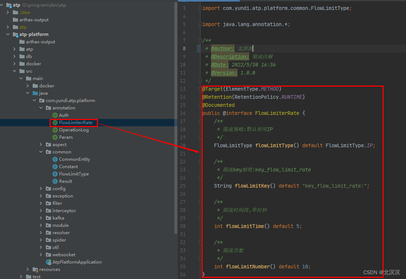Click the annotation package folder icon

tap(48, 108)
